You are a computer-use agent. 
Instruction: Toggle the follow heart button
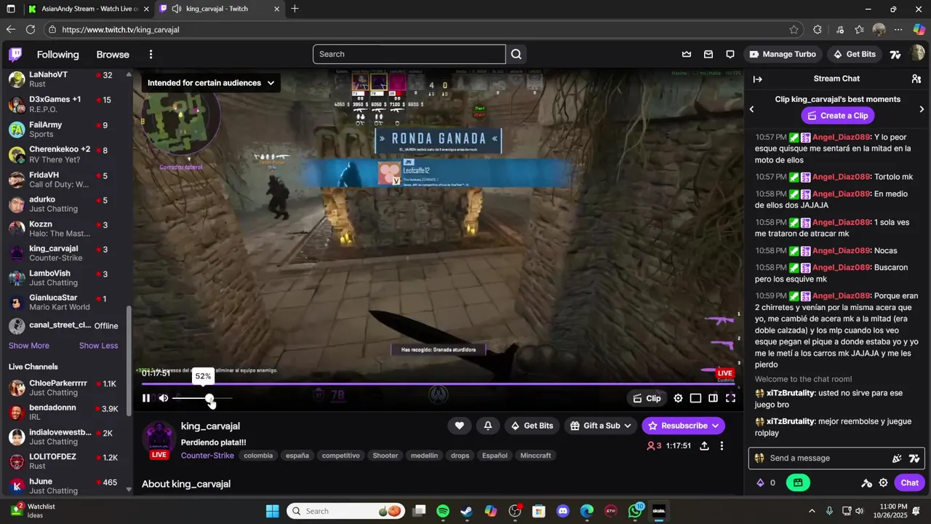click(459, 426)
